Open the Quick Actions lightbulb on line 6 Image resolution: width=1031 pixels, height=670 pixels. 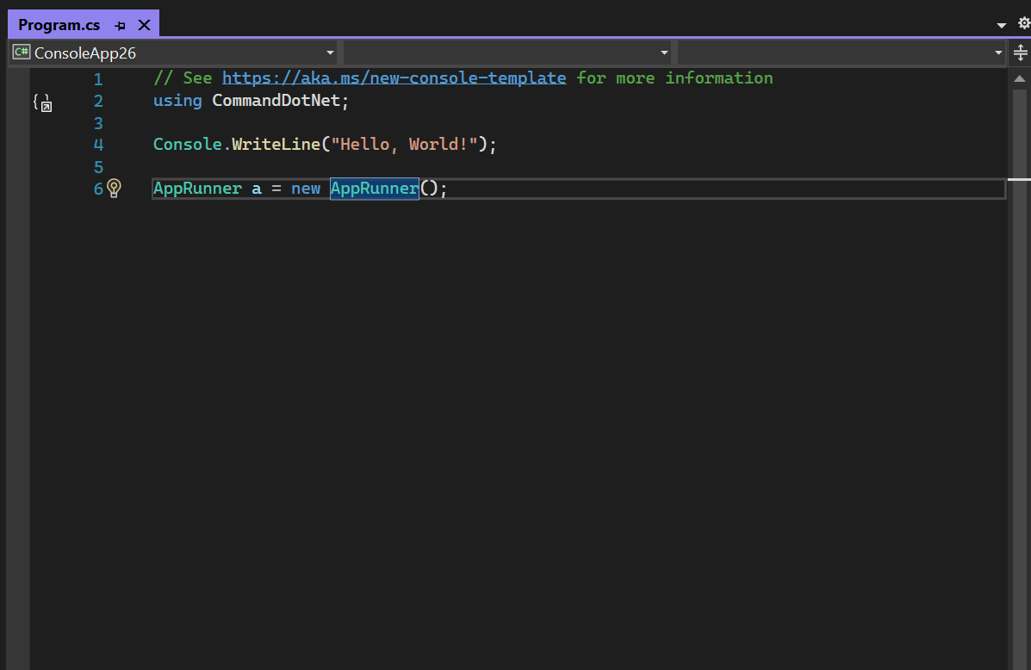115,188
